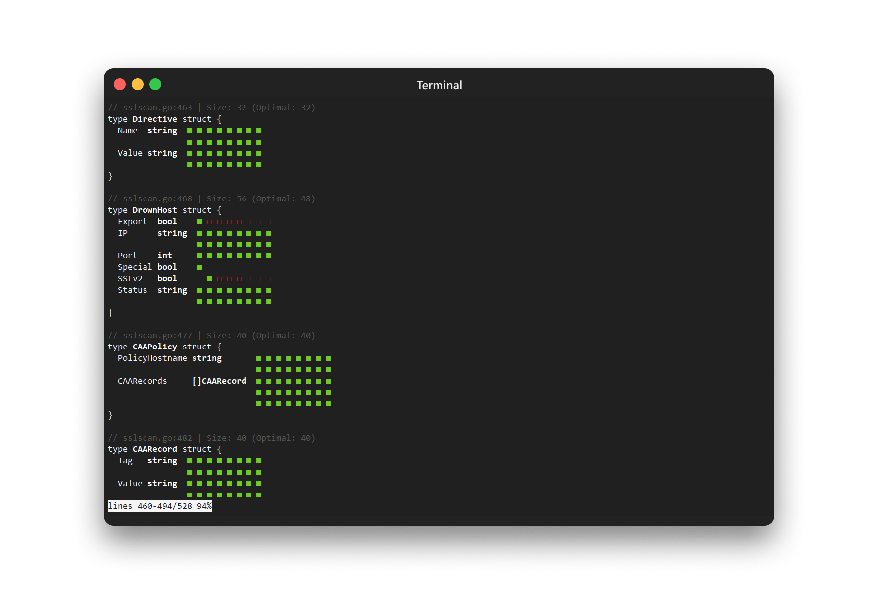Click the Value field in CAARecord struct

pos(130,483)
